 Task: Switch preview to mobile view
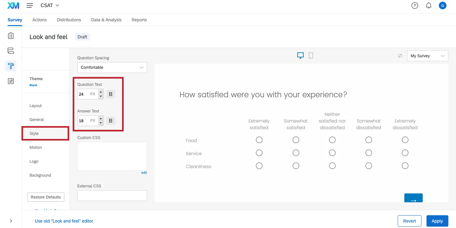tap(311, 56)
